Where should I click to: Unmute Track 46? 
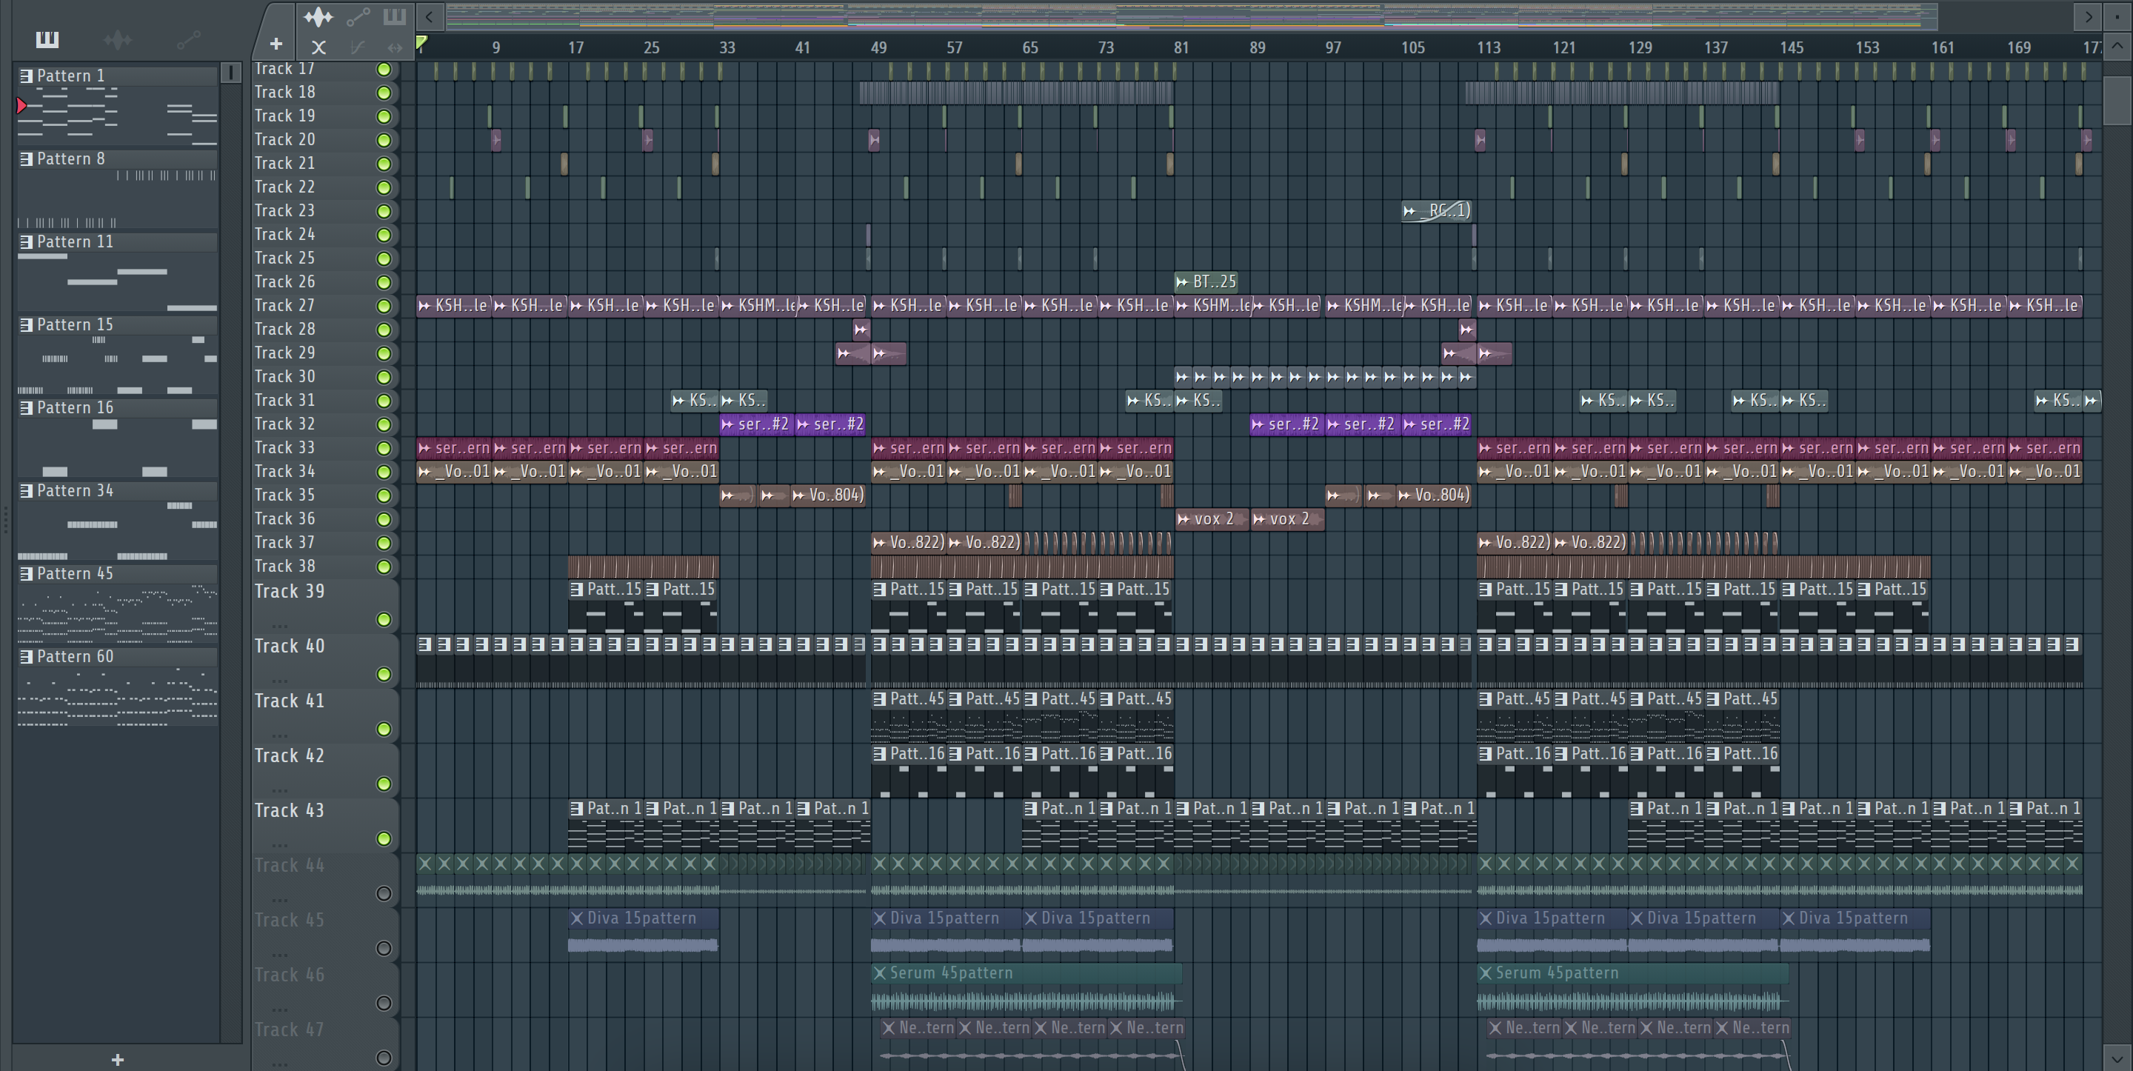coord(384,1003)
